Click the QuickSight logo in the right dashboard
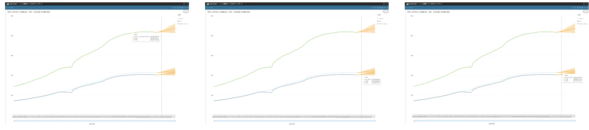The image size is (589, 130). coord(412,4)
